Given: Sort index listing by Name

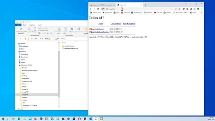Looking at the screenshot, I should (x=101, y=24).
